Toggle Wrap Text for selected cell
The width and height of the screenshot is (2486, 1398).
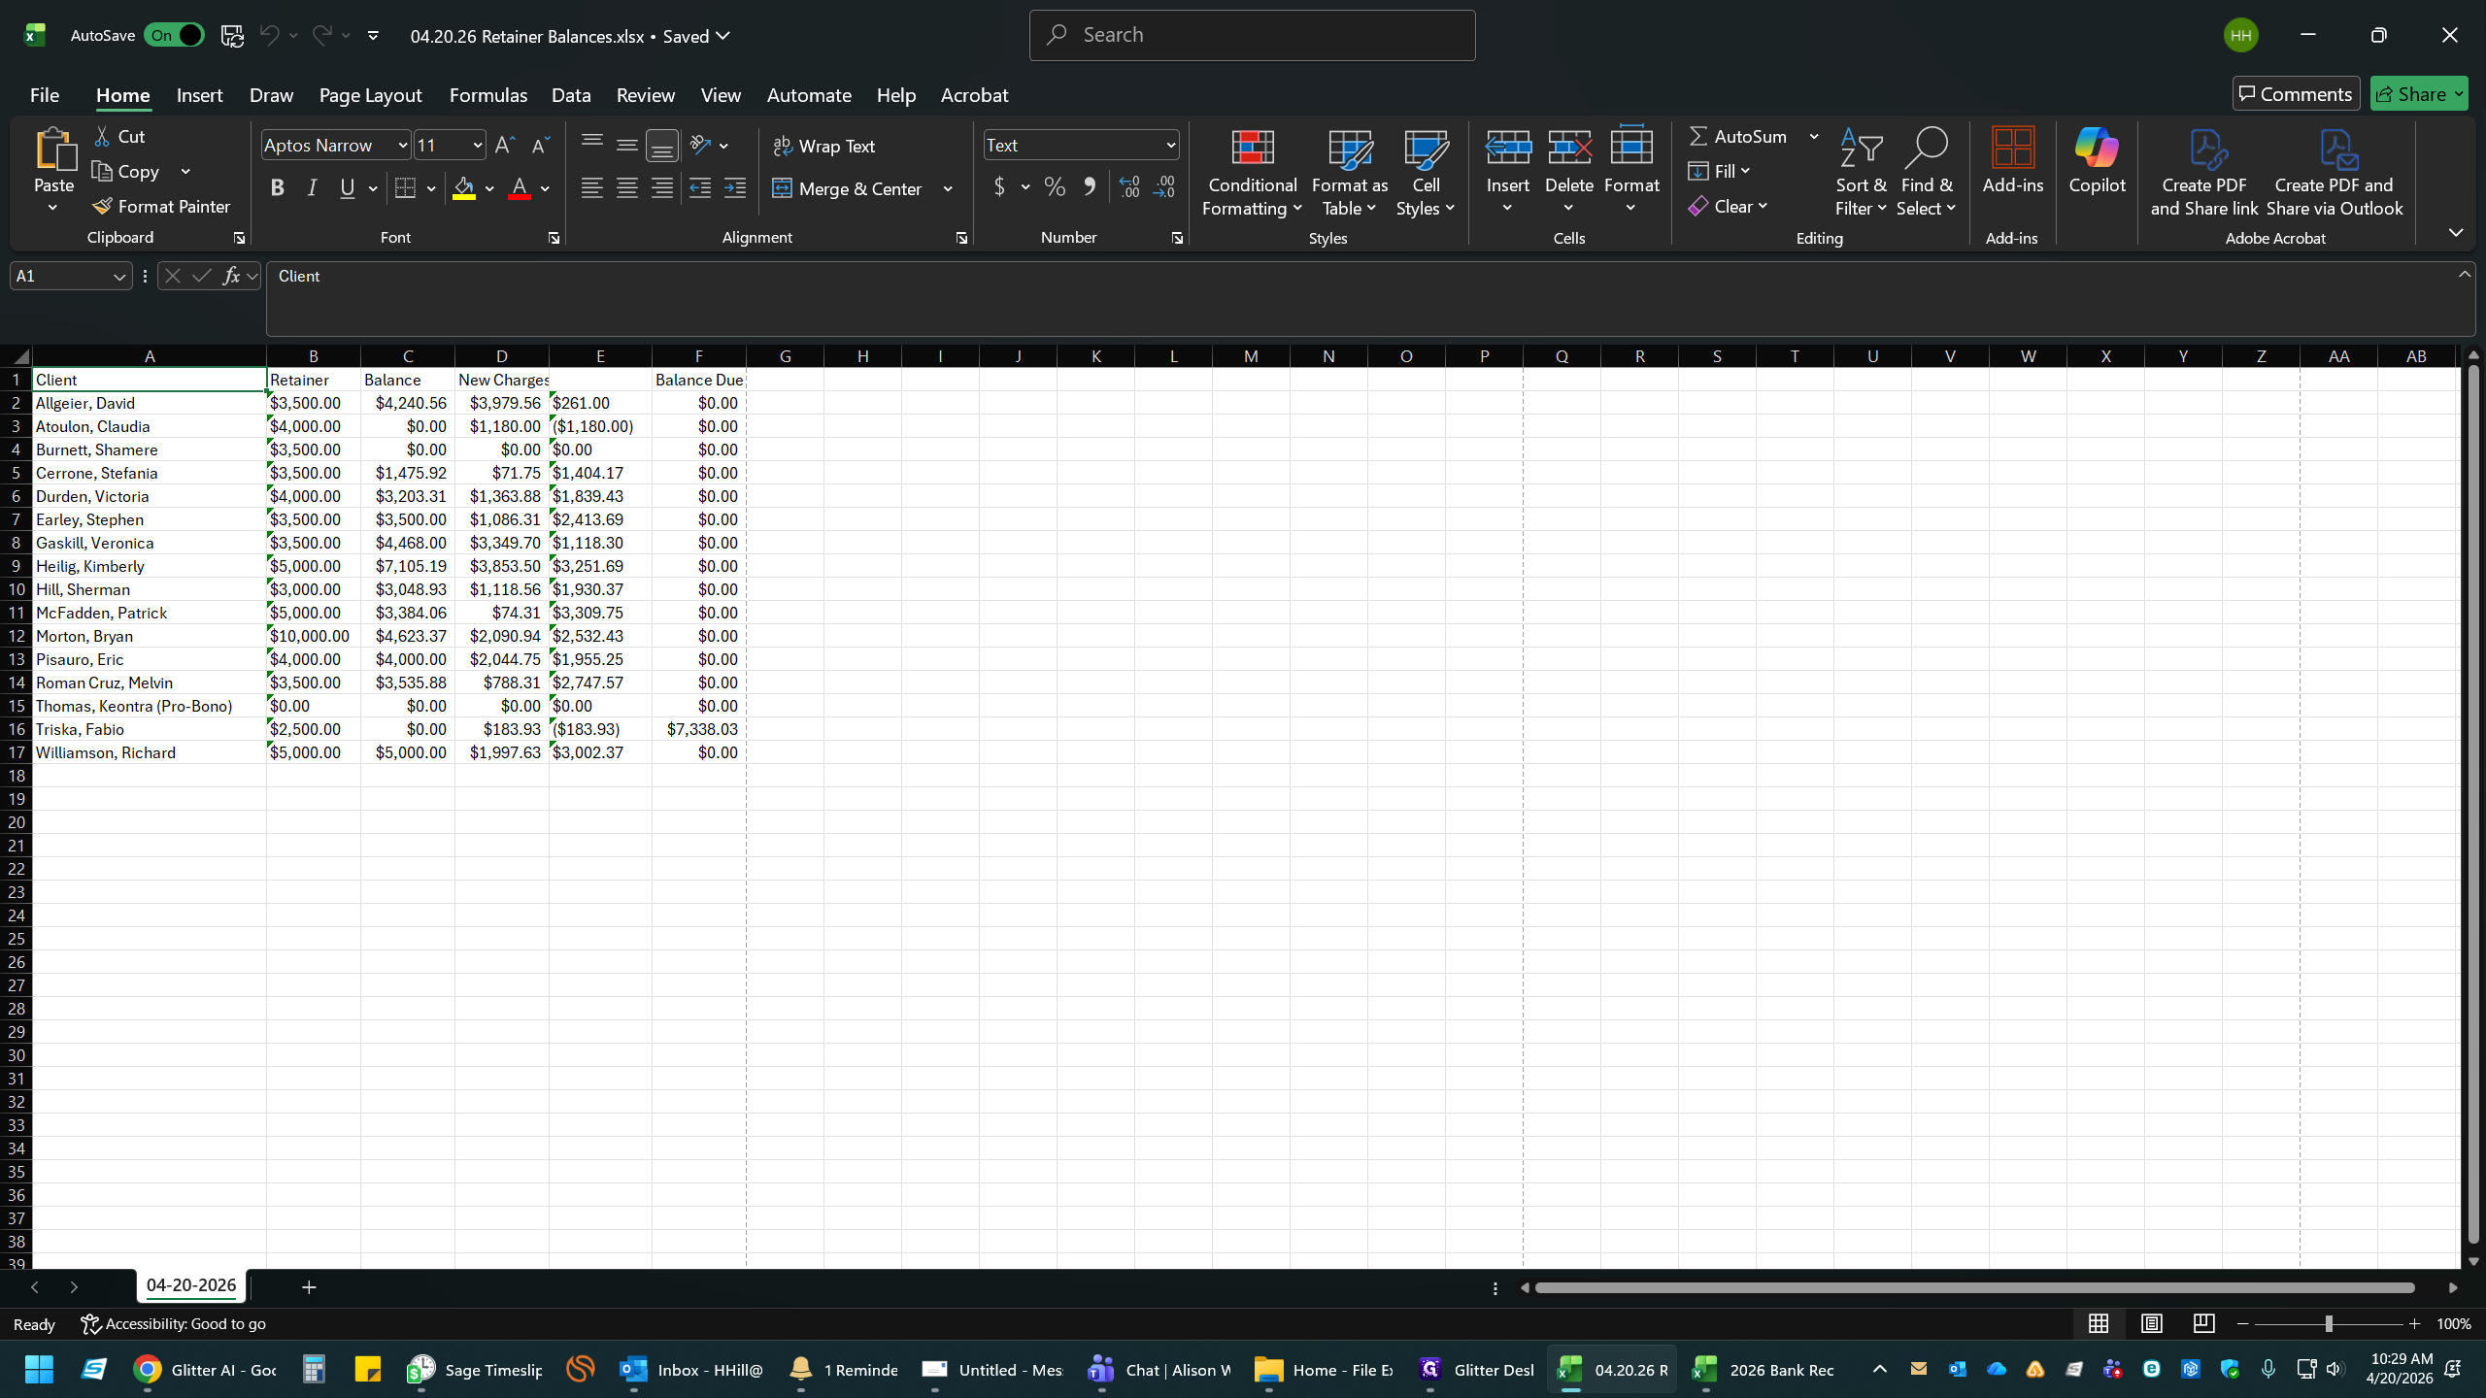click(x=823, y=146)
